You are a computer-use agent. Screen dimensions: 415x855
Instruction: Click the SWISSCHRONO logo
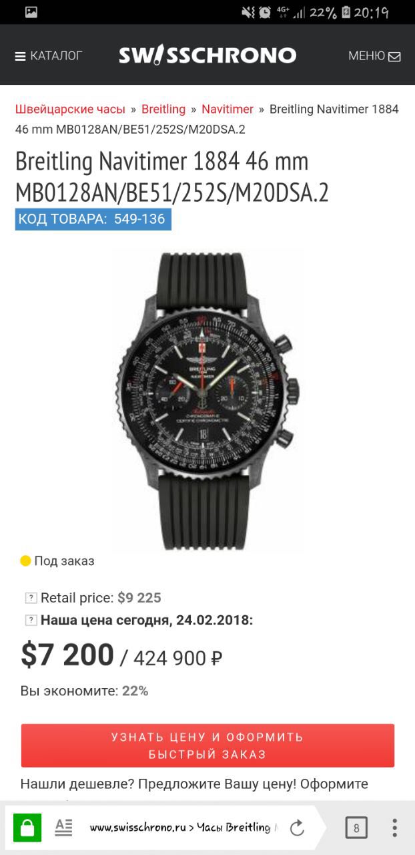pyautogui.click(x=207, y=55)
